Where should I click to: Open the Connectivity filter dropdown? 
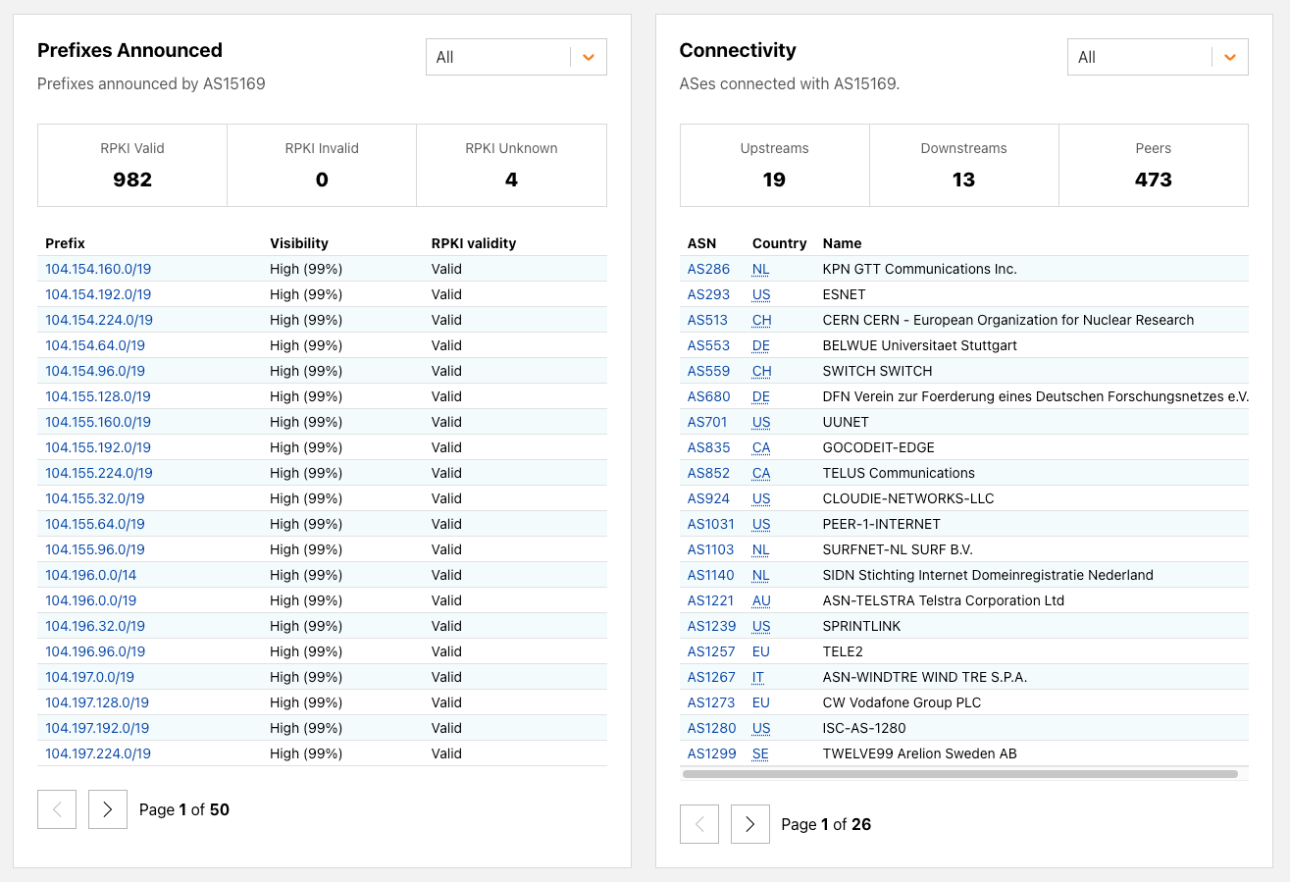[x=1158, y=57]
